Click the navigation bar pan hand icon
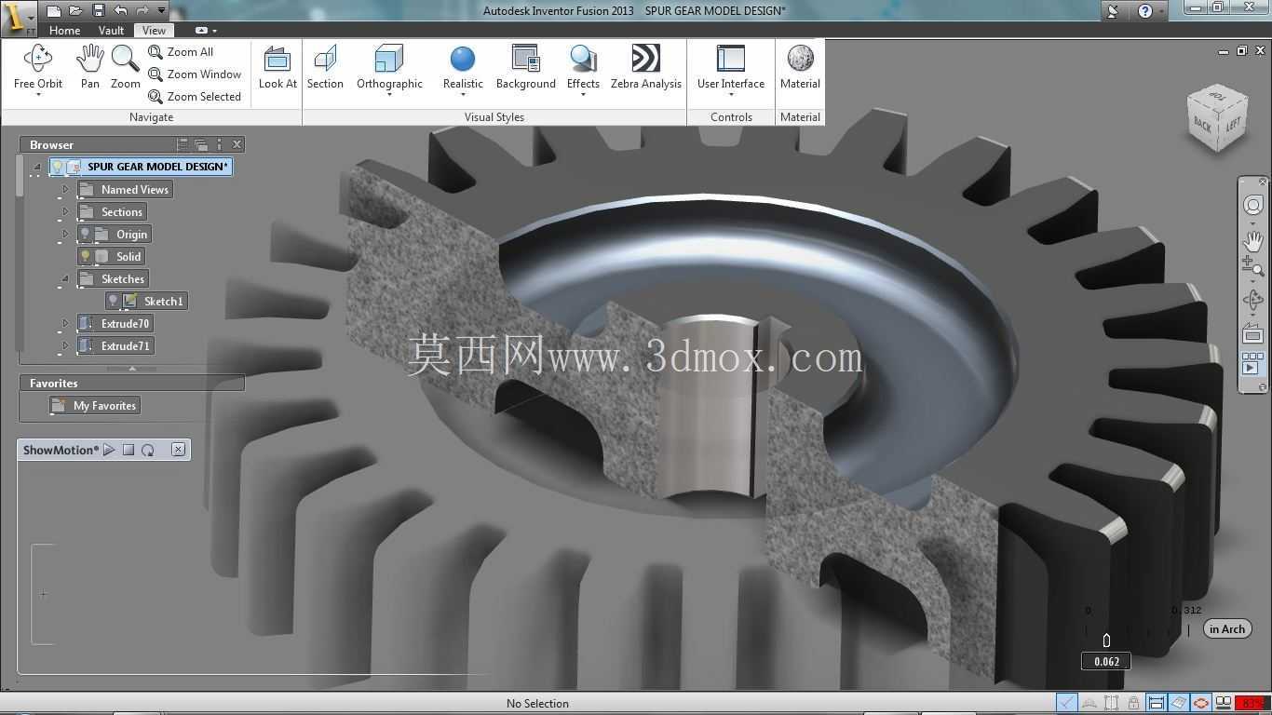 (1253, 240)
